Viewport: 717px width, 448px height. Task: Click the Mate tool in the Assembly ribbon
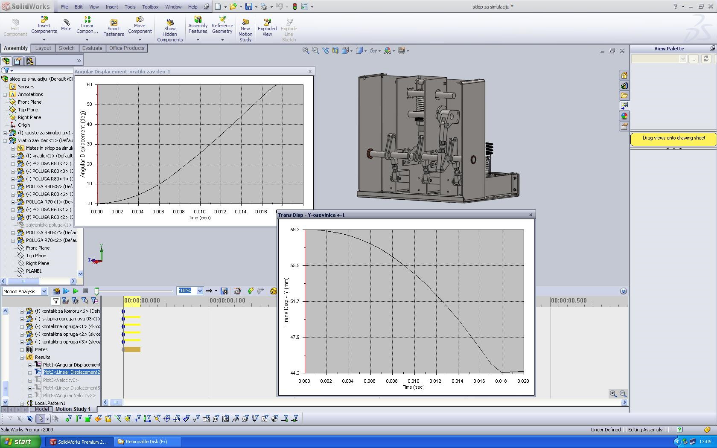click(x=66, y=25)
